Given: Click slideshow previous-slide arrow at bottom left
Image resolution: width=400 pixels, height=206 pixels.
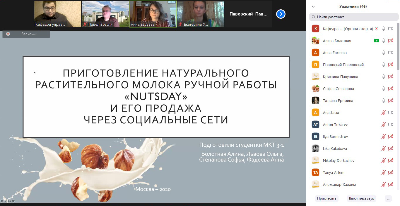Looking at the screenshot, I should coord(2,201).
